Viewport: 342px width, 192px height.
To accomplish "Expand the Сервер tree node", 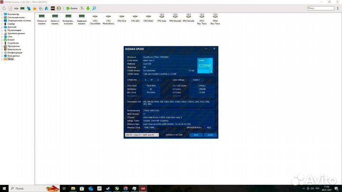I will tap(2, 24).
